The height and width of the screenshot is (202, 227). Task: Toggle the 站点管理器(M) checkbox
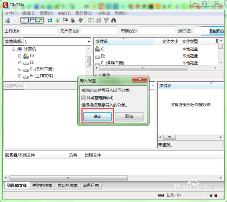(84, 98)
